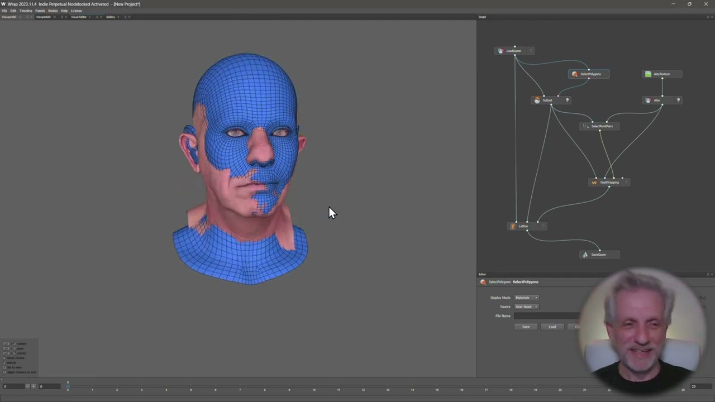Screen dimensions: 715x402
Task: Click the FastWrapping node icon
Action: pos(594,182)
